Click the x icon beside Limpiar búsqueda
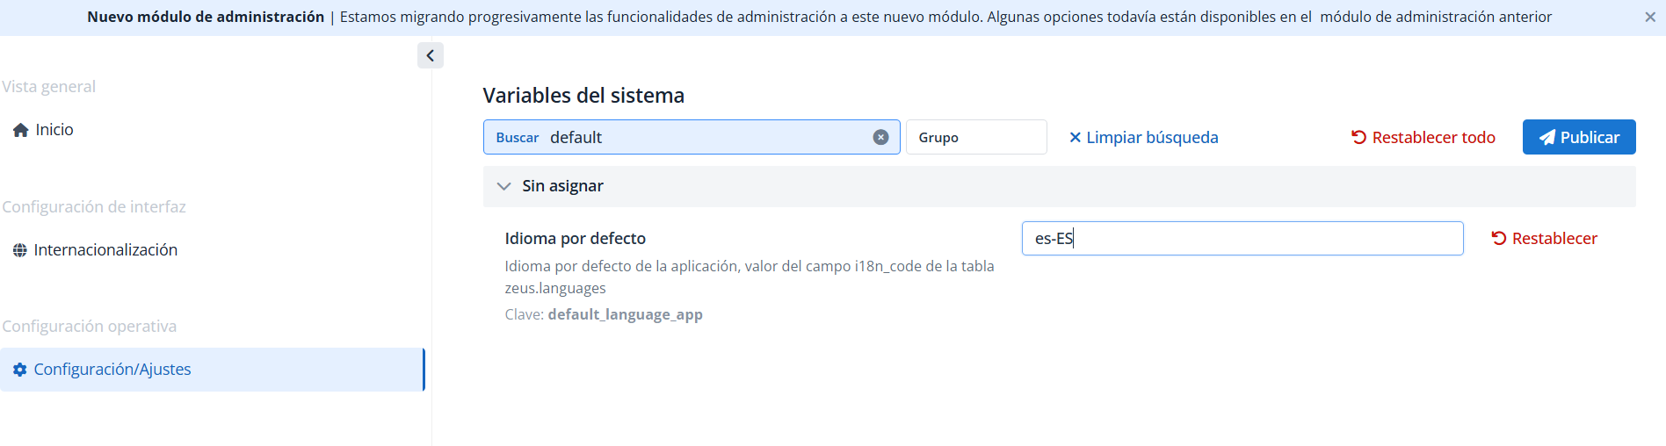Screen dimensions: 1666x446 [x=1075, y=137]
